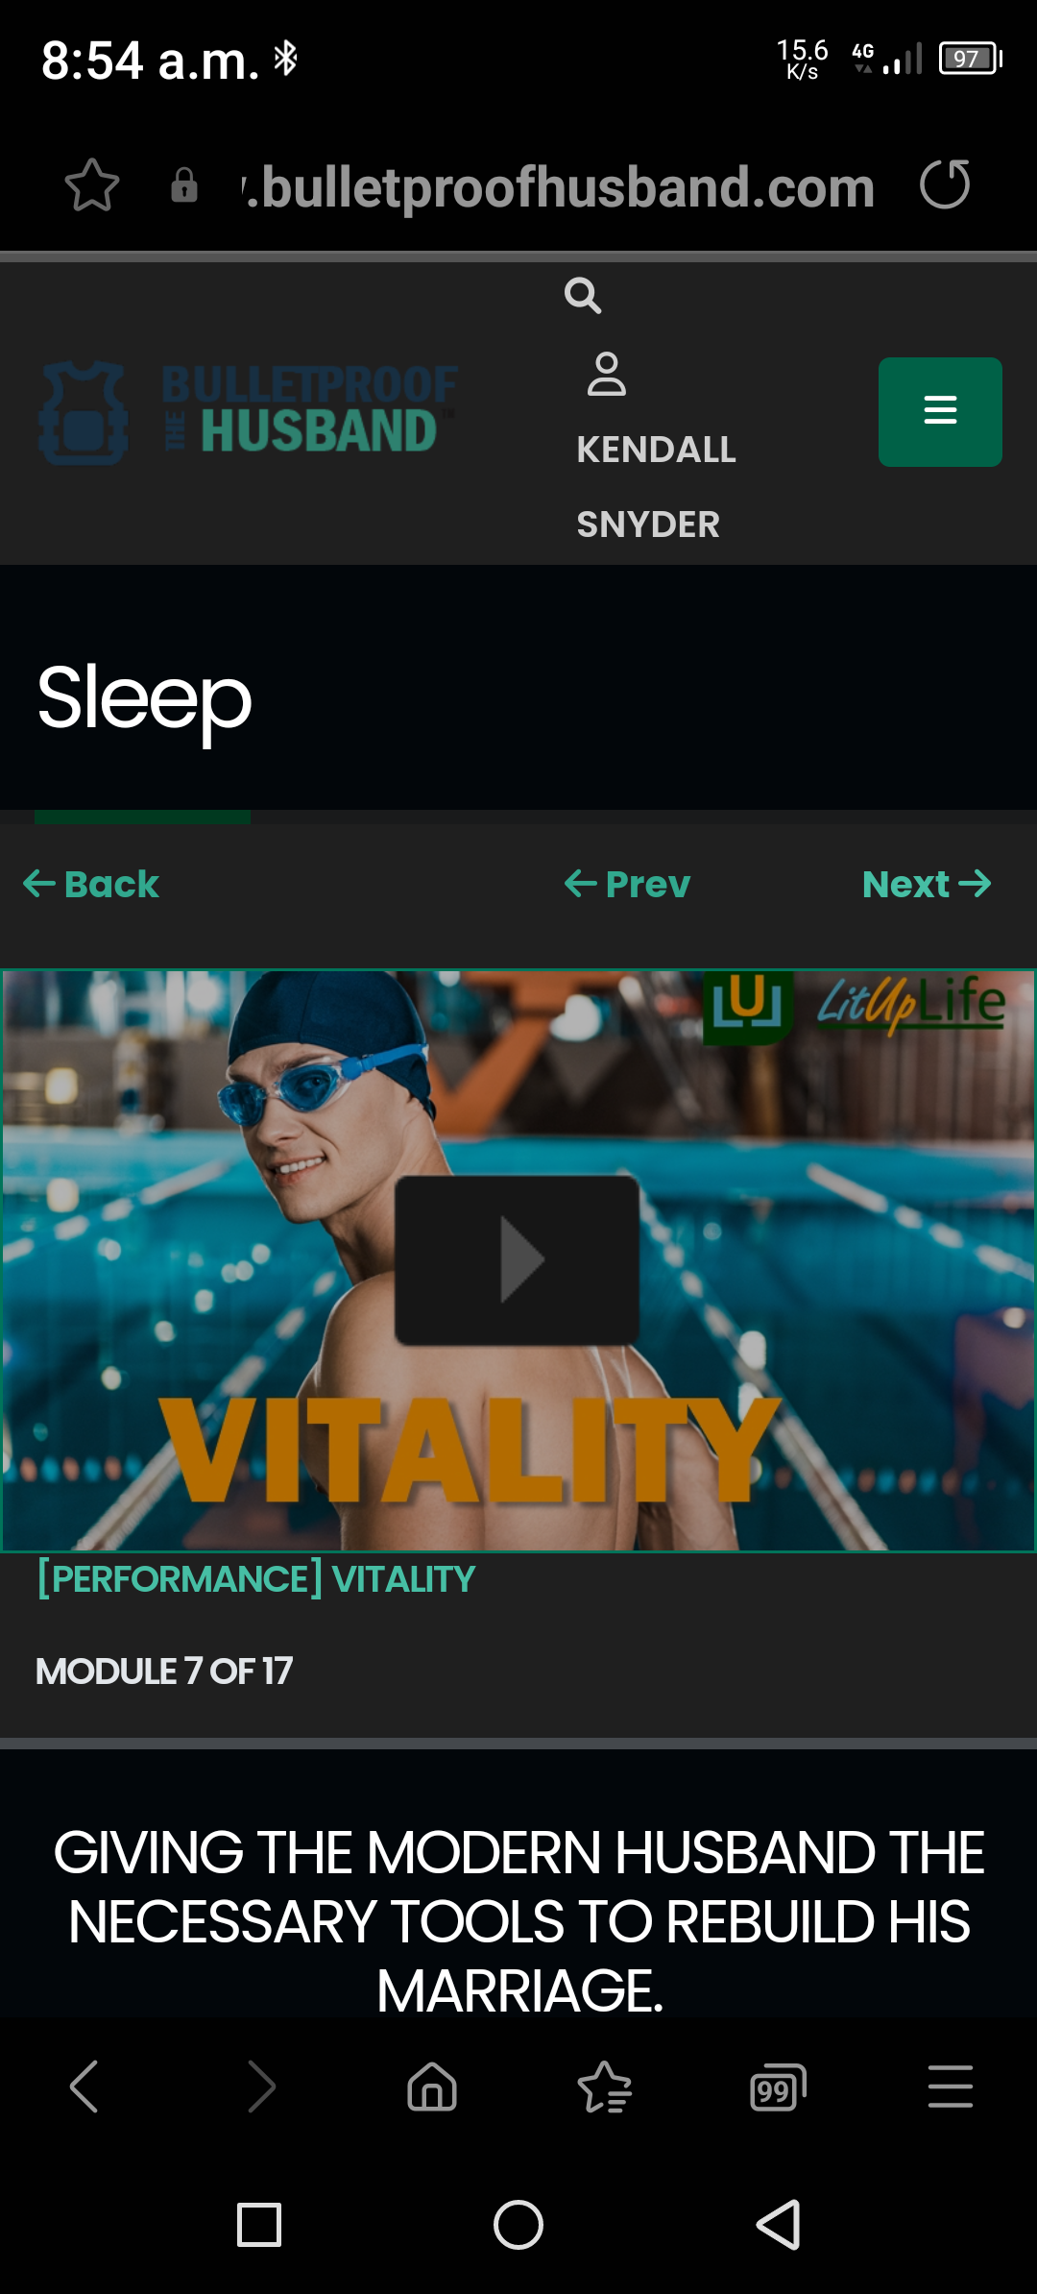Go back using the Back link
Screen dimensions: 1037x2294
click(91, 884)
